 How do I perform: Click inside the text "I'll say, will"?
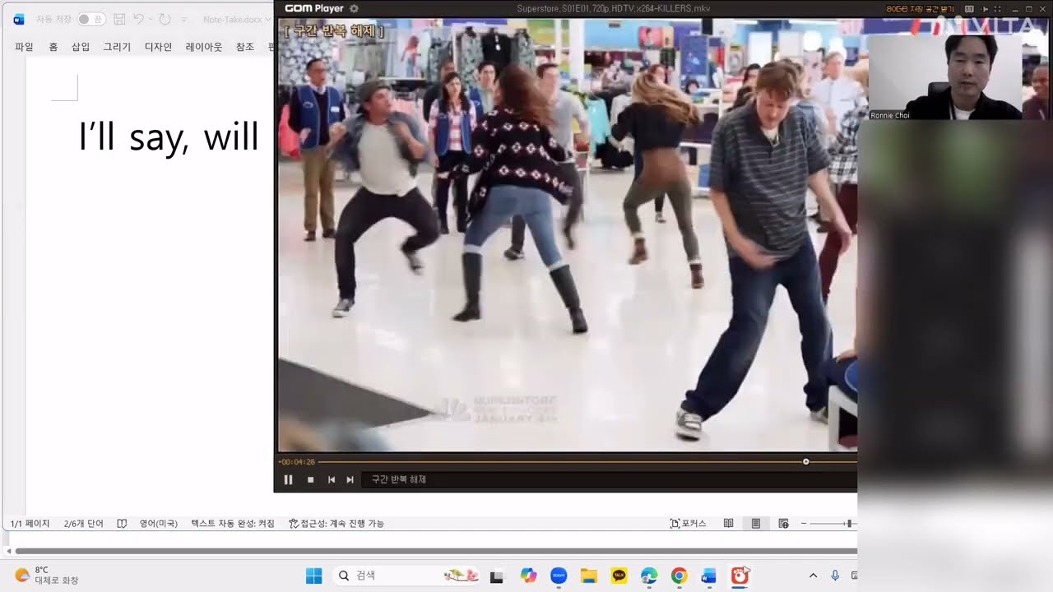tap(169, 136)
